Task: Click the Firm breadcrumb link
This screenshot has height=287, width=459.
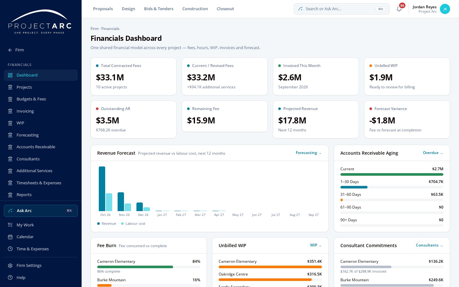Action: [94, 29]
